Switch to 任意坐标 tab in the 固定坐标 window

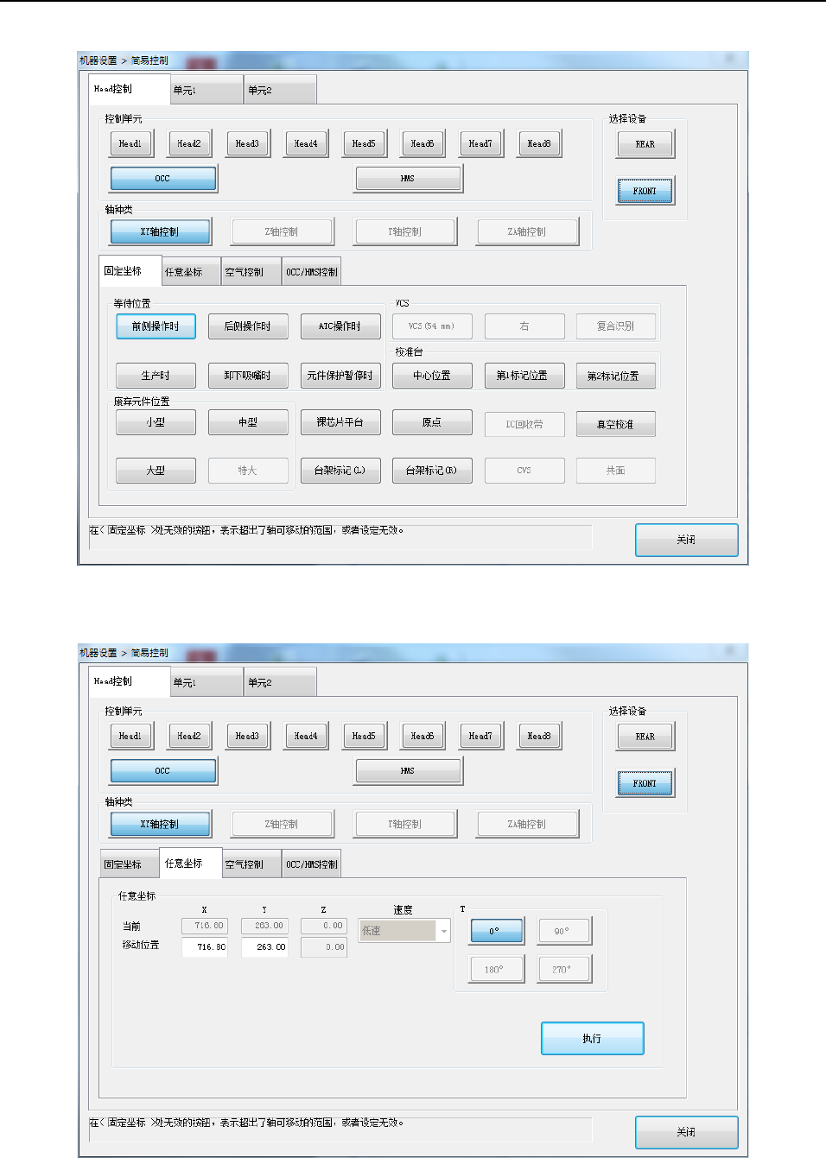[191, 272]
